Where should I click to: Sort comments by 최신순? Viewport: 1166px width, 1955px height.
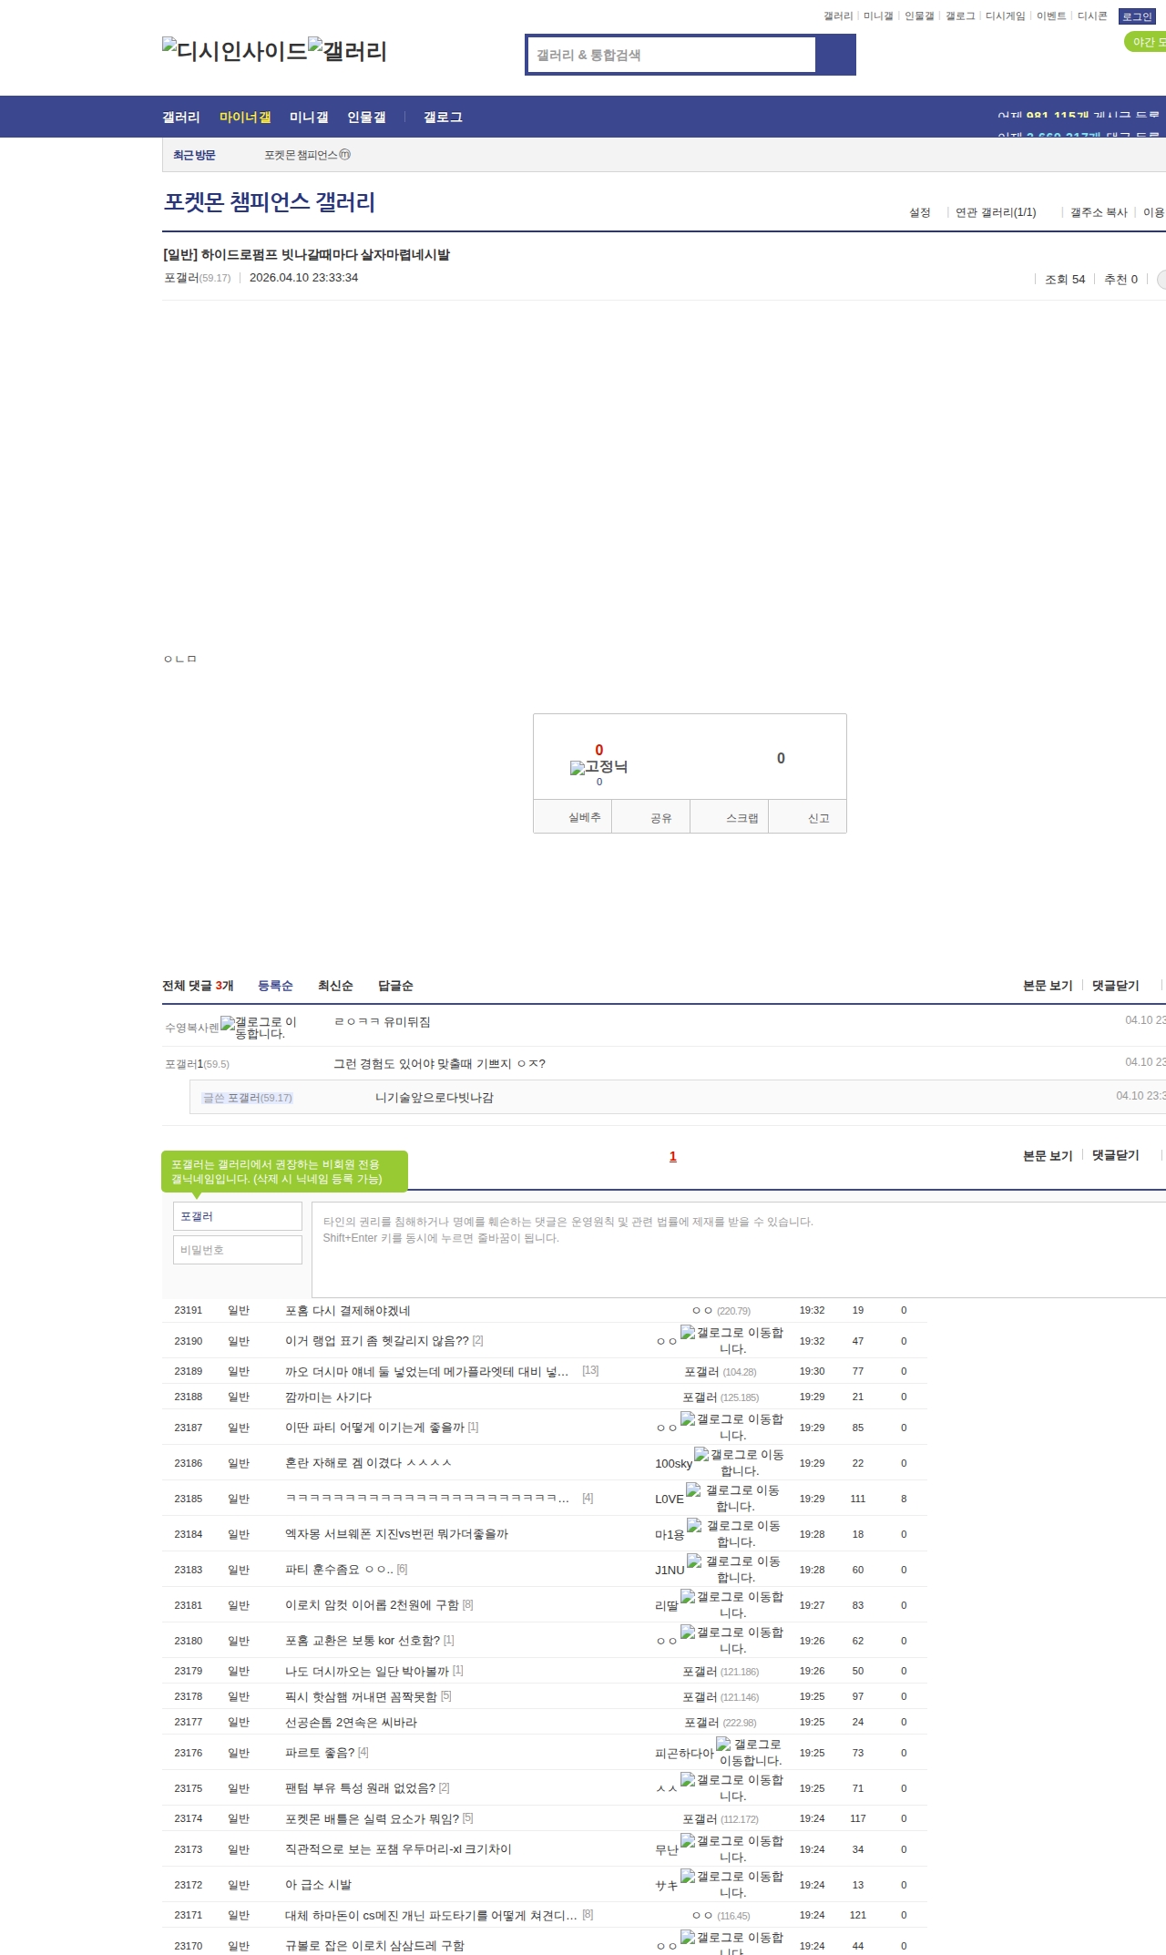[335, 986]
